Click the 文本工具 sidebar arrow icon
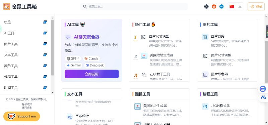 (x=45, y=55)
